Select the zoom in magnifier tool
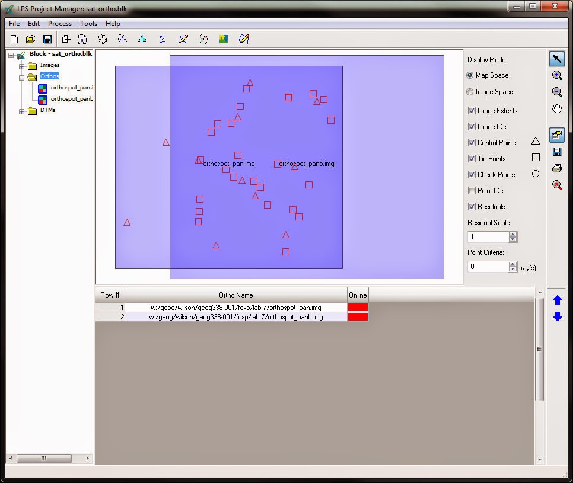The image size is (573, 483). click(556, 76)
